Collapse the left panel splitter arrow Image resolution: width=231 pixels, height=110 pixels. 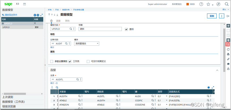pyautogui.click(x=45, y=65)
